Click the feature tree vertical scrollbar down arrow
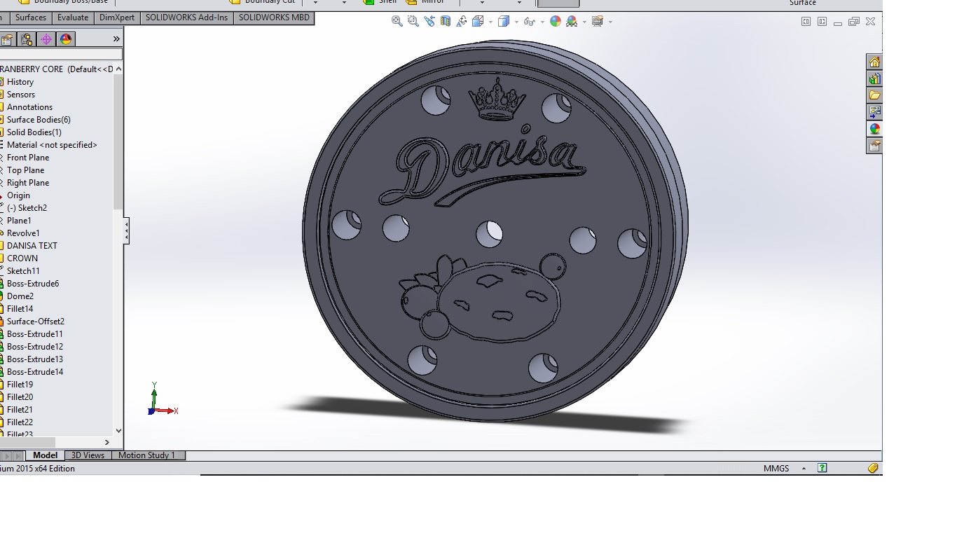The width and height of the screenshot is (957, 538). tap(118, 431)
